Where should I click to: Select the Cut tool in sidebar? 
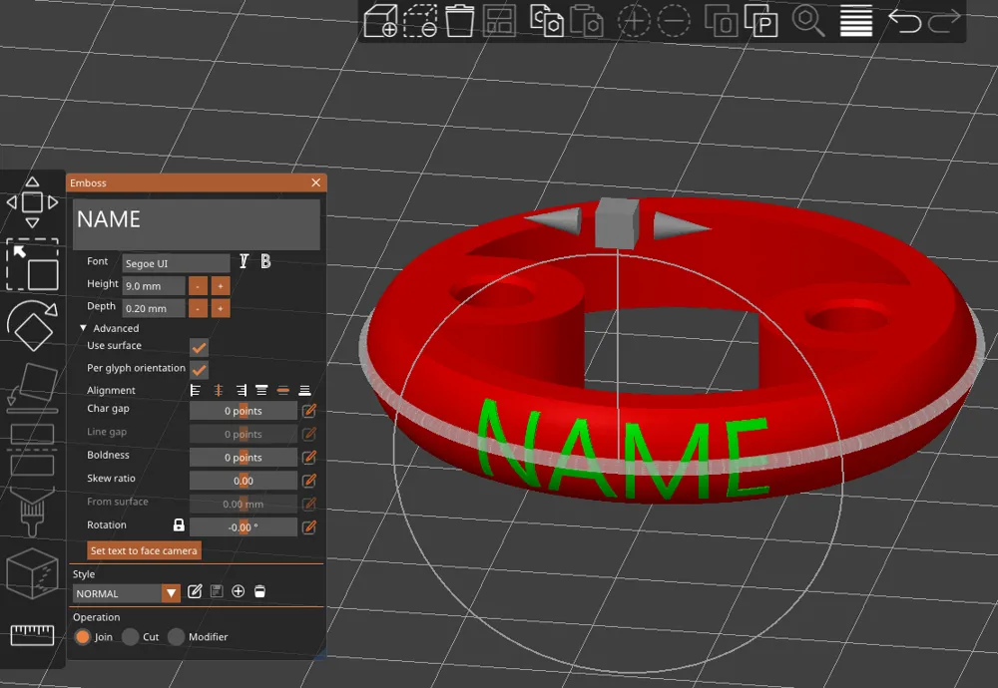click(x=32, y=449)
